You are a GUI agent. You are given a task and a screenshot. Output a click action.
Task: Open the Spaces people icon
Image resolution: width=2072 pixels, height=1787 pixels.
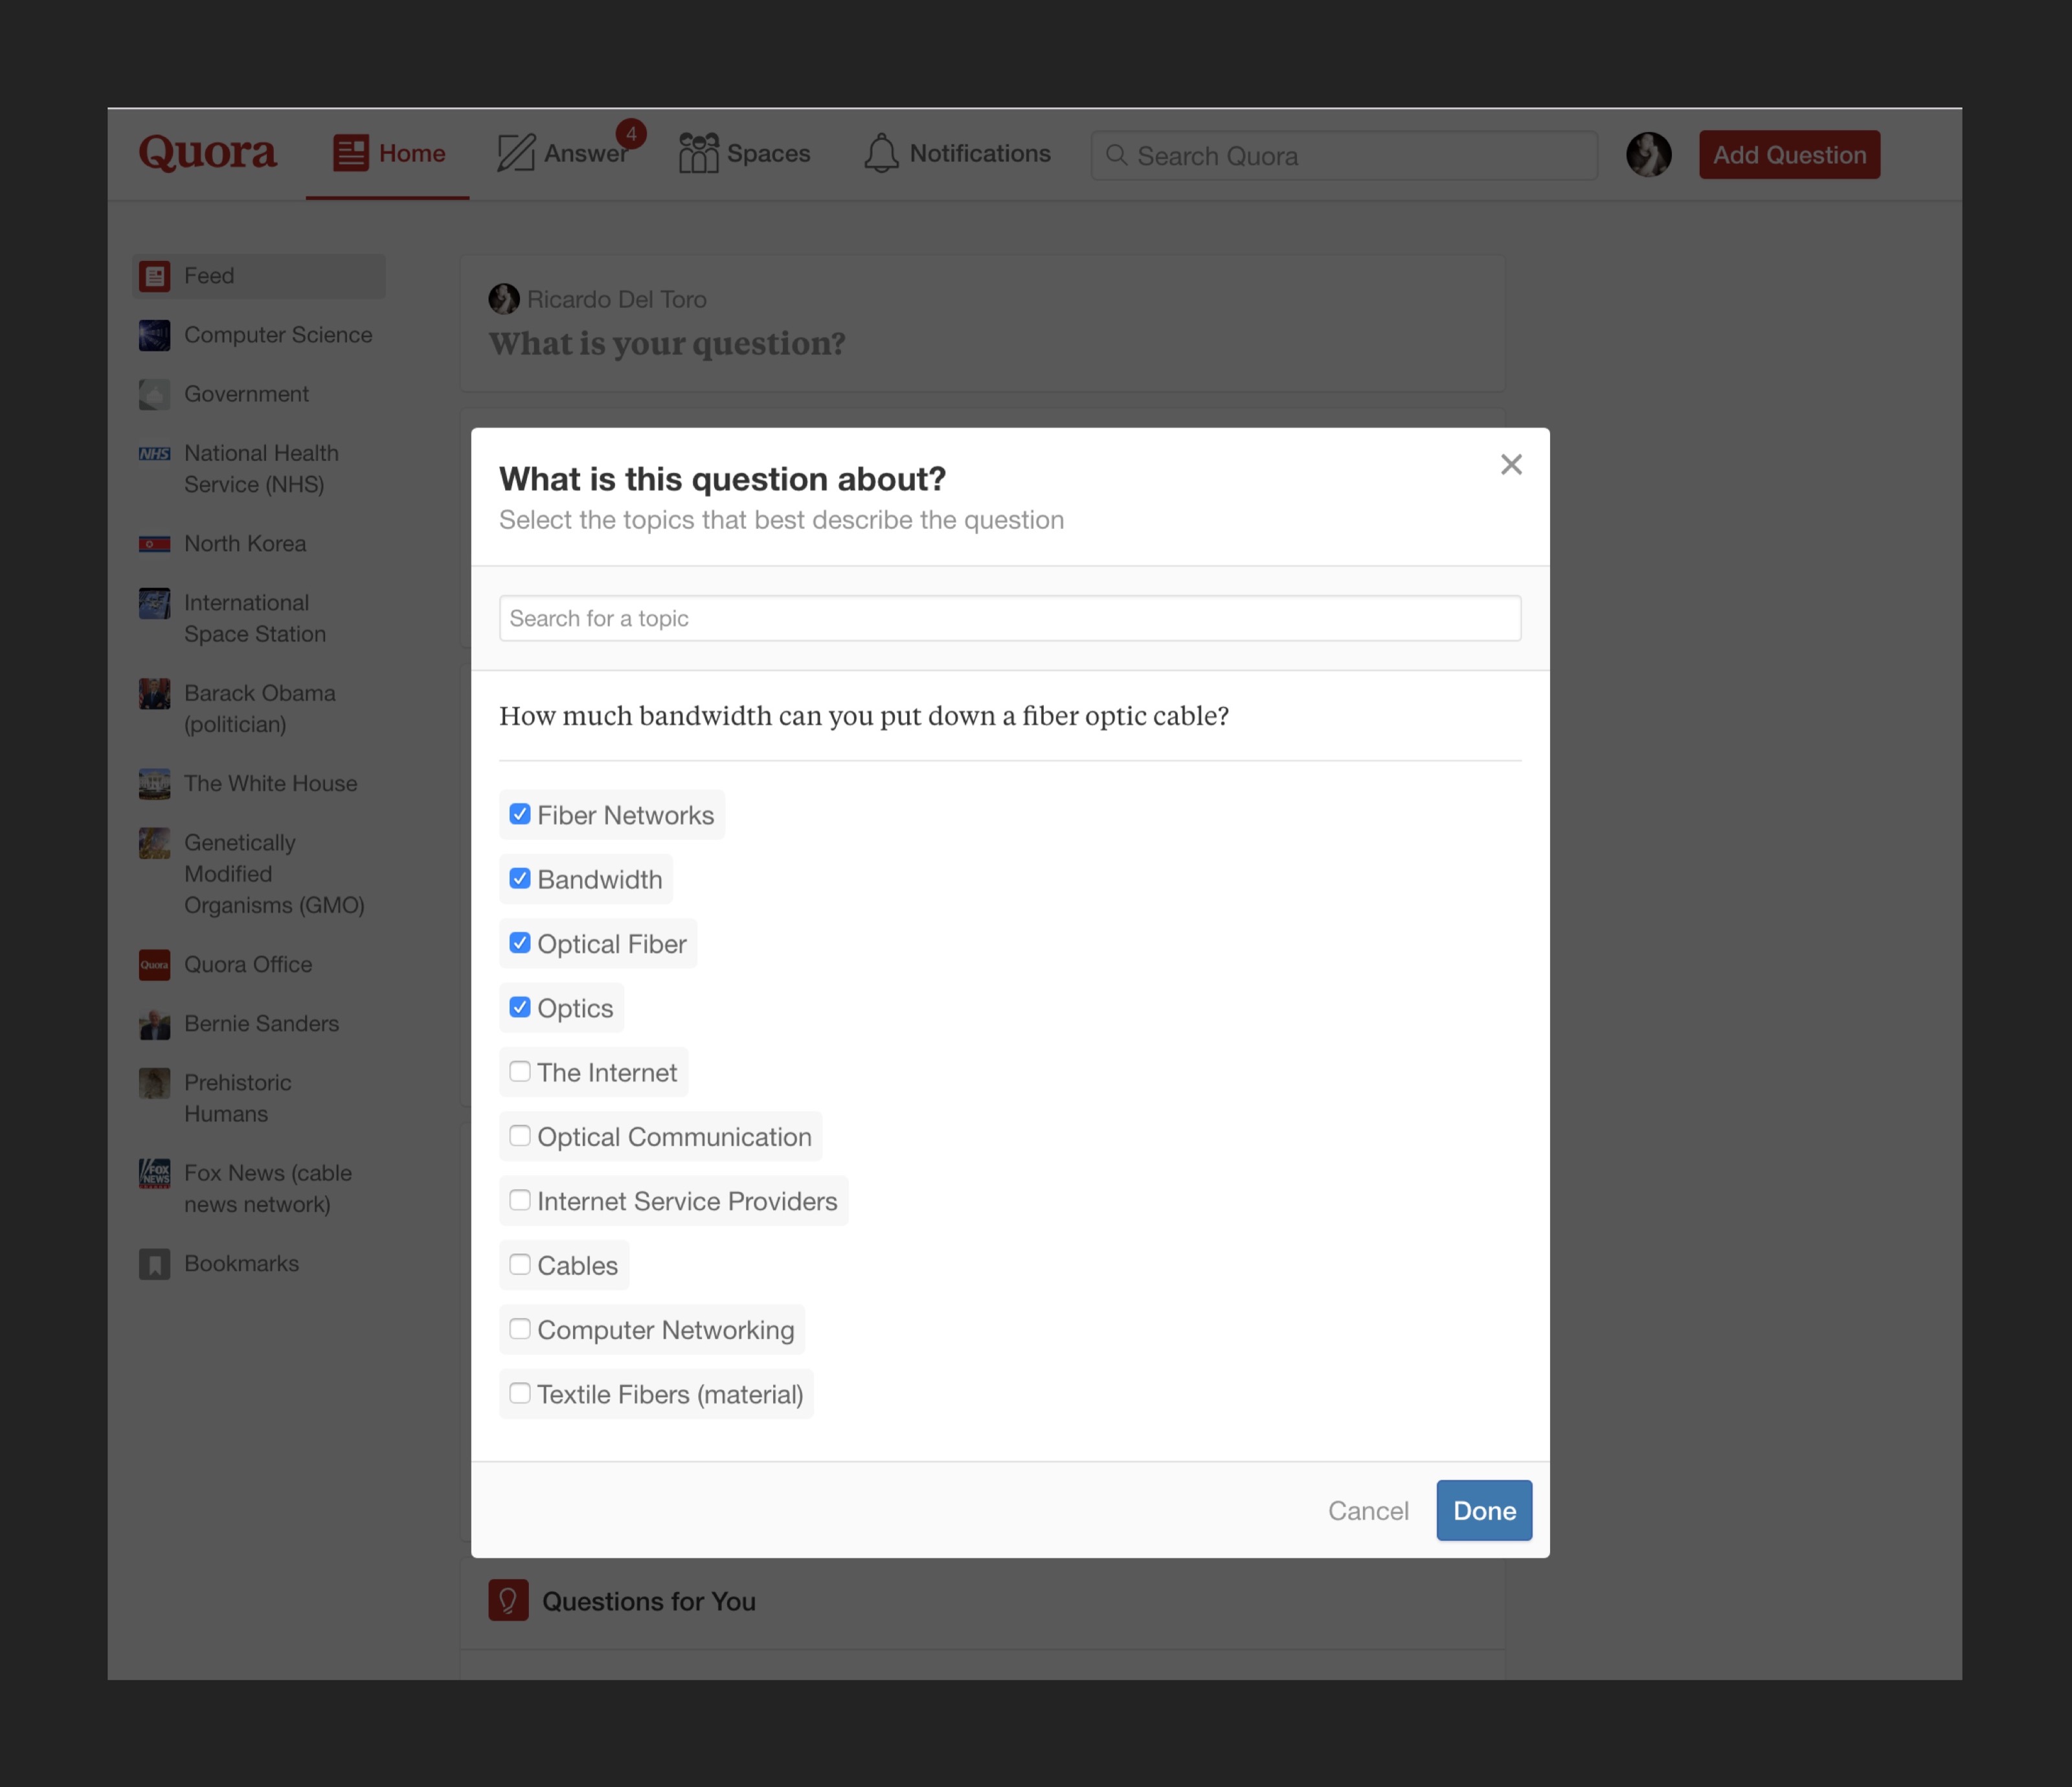tap(698, 153)
